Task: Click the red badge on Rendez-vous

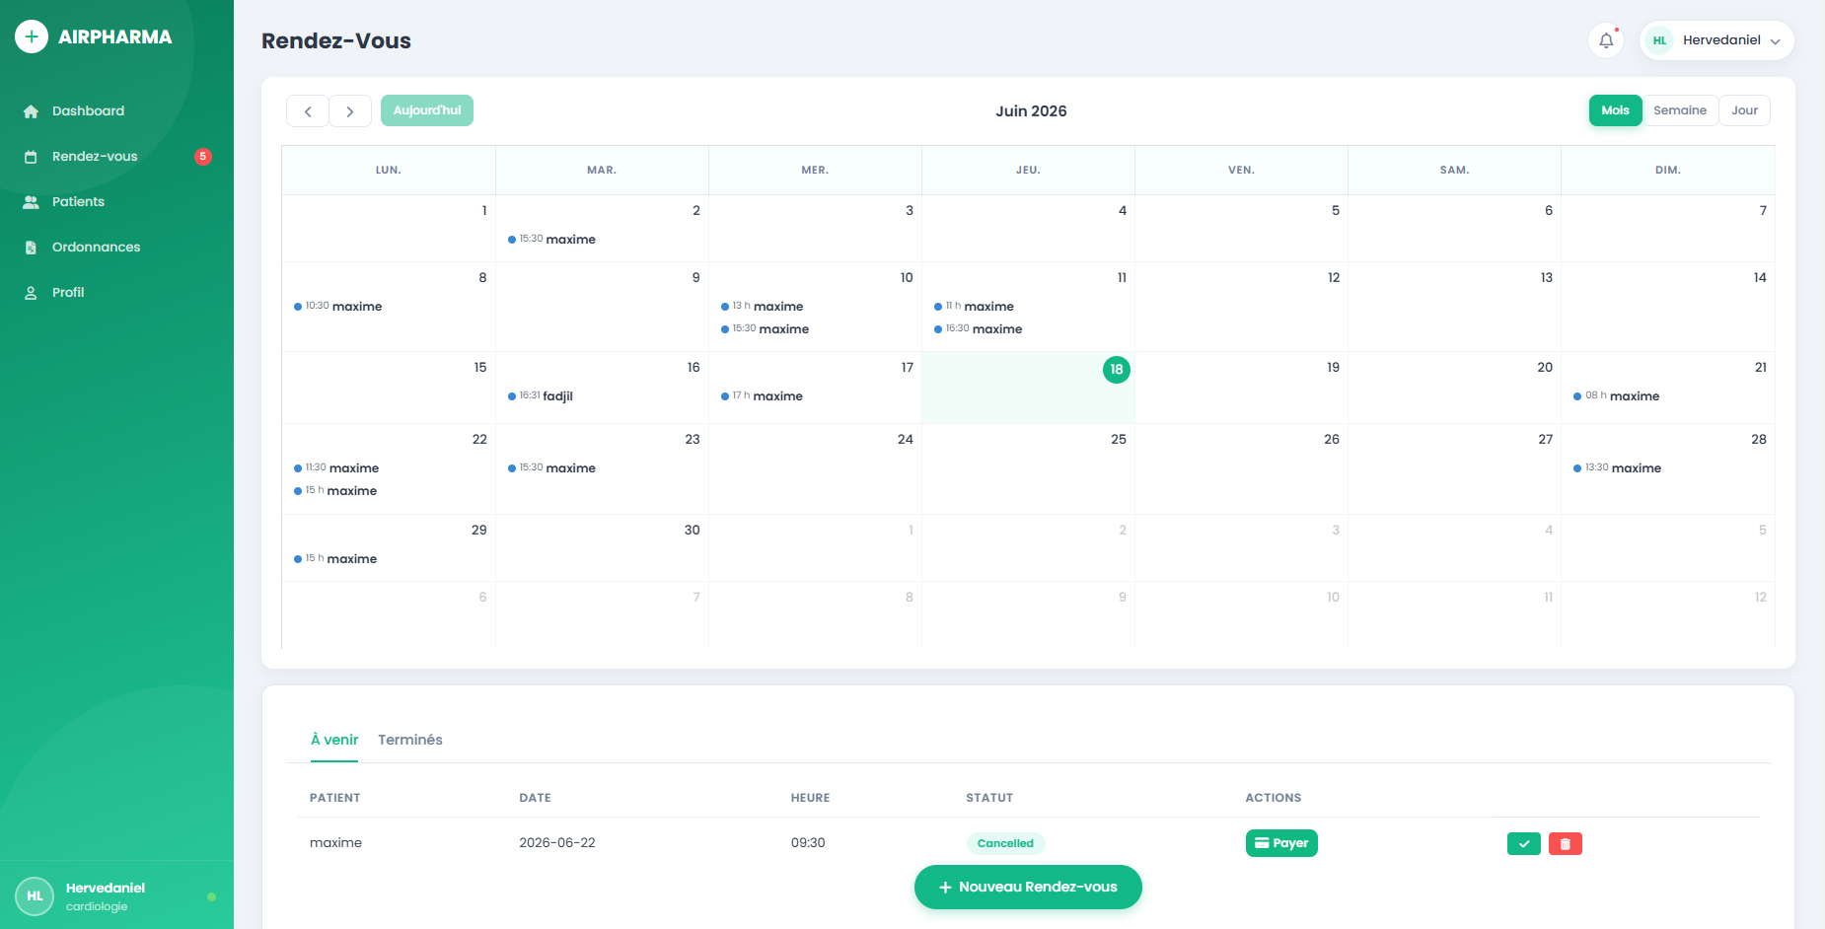Action: pos(203,157)
